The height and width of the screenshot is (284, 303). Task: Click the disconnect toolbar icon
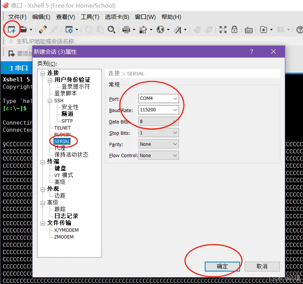point(54,30)
